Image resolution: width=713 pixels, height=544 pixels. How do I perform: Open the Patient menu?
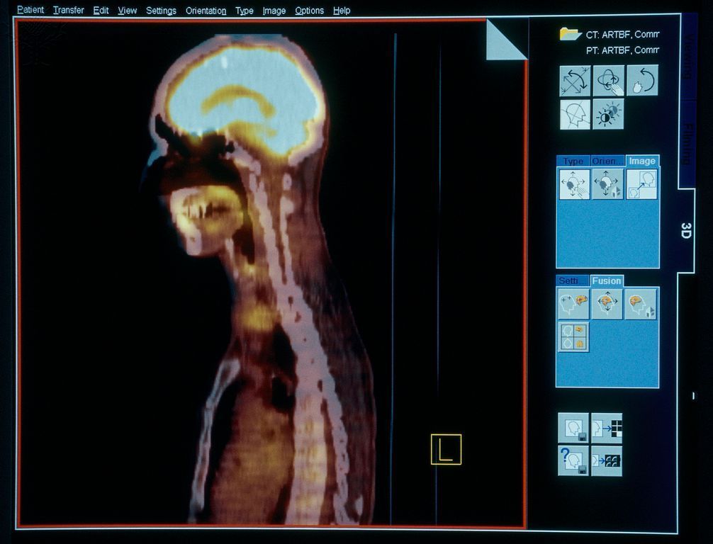30,11
